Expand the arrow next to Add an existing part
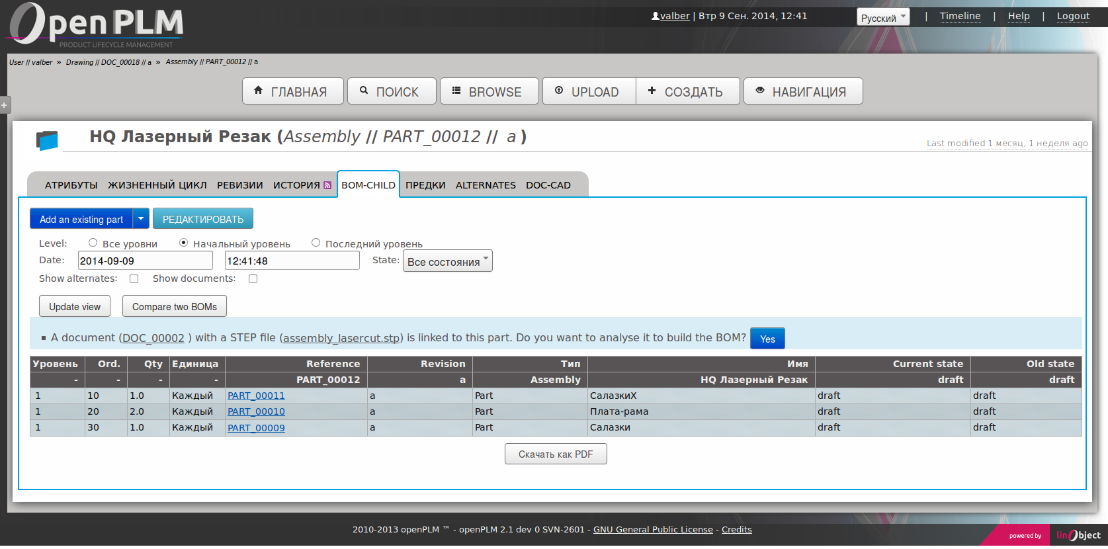The width and height of the screenshot is (1108, 549). click(x=141, y=219)
